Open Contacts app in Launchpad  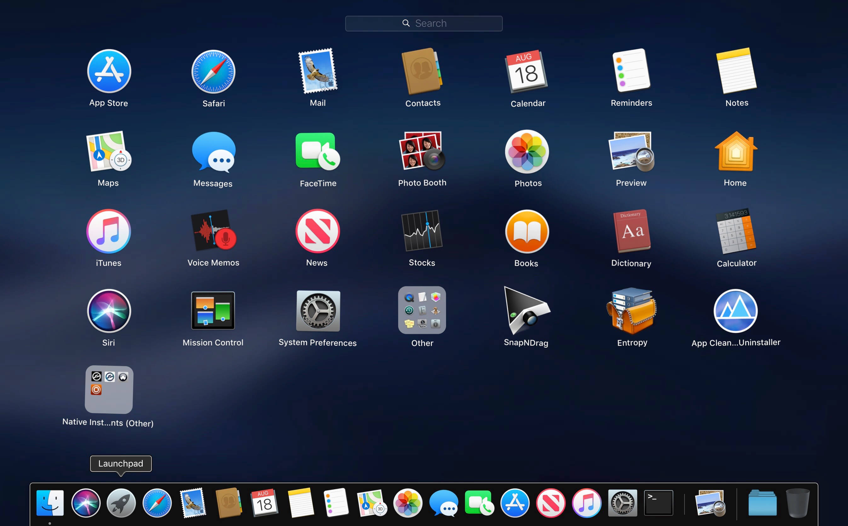422,71
